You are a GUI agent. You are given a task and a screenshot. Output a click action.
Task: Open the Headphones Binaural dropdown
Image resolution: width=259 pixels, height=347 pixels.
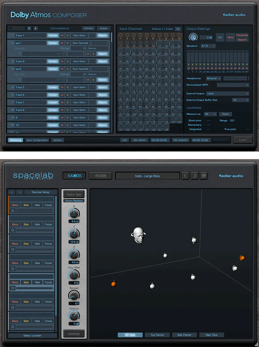(213, 78)
